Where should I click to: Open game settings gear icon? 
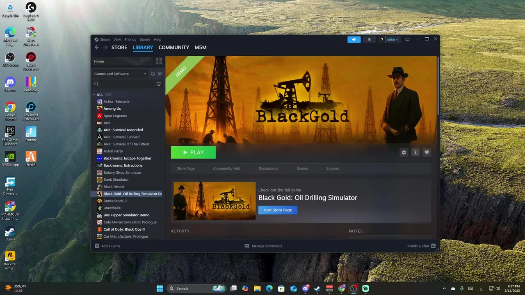404,152
